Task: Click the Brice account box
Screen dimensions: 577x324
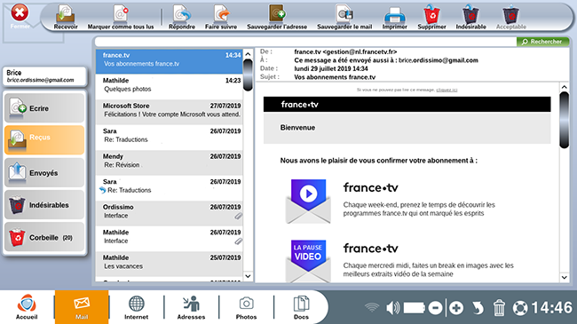Action: click(44, 76)
